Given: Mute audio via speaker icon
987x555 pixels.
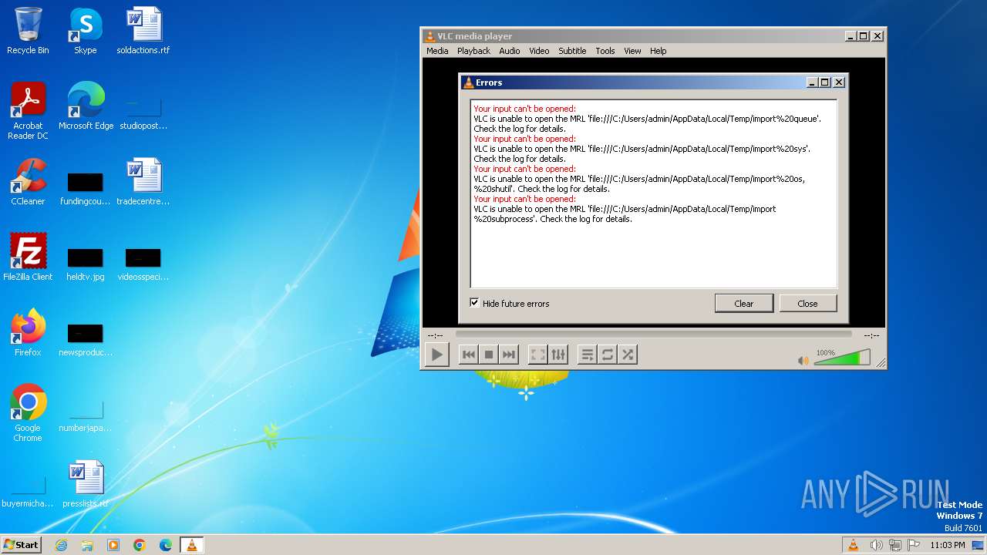Looking at the screenshot, I should tap(803, 360).
